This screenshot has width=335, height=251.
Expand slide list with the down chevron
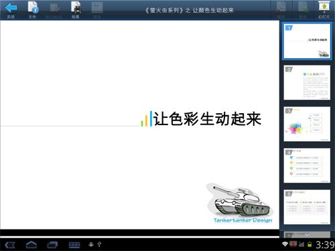click(x=307, y=234)
